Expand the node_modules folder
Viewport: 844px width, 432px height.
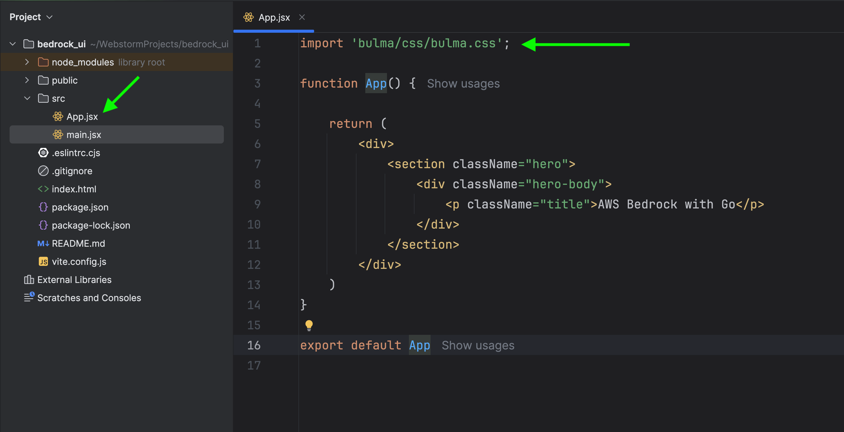pos(27,62)
